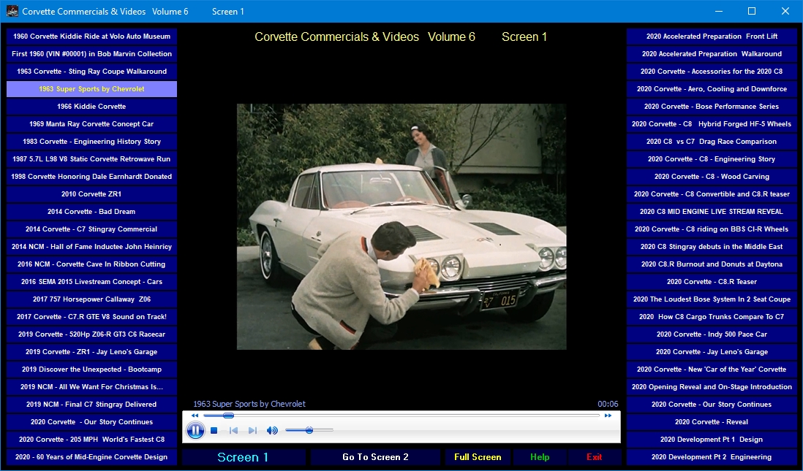Click the video frame of the 1963 Corvette
Screen dimensions: 803x471
coord(401,226)
